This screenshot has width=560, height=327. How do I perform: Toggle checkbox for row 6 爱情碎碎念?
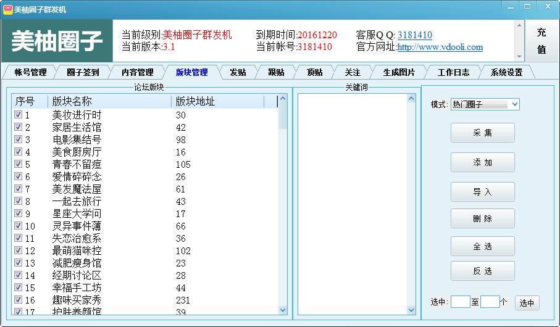coord(19,176)
